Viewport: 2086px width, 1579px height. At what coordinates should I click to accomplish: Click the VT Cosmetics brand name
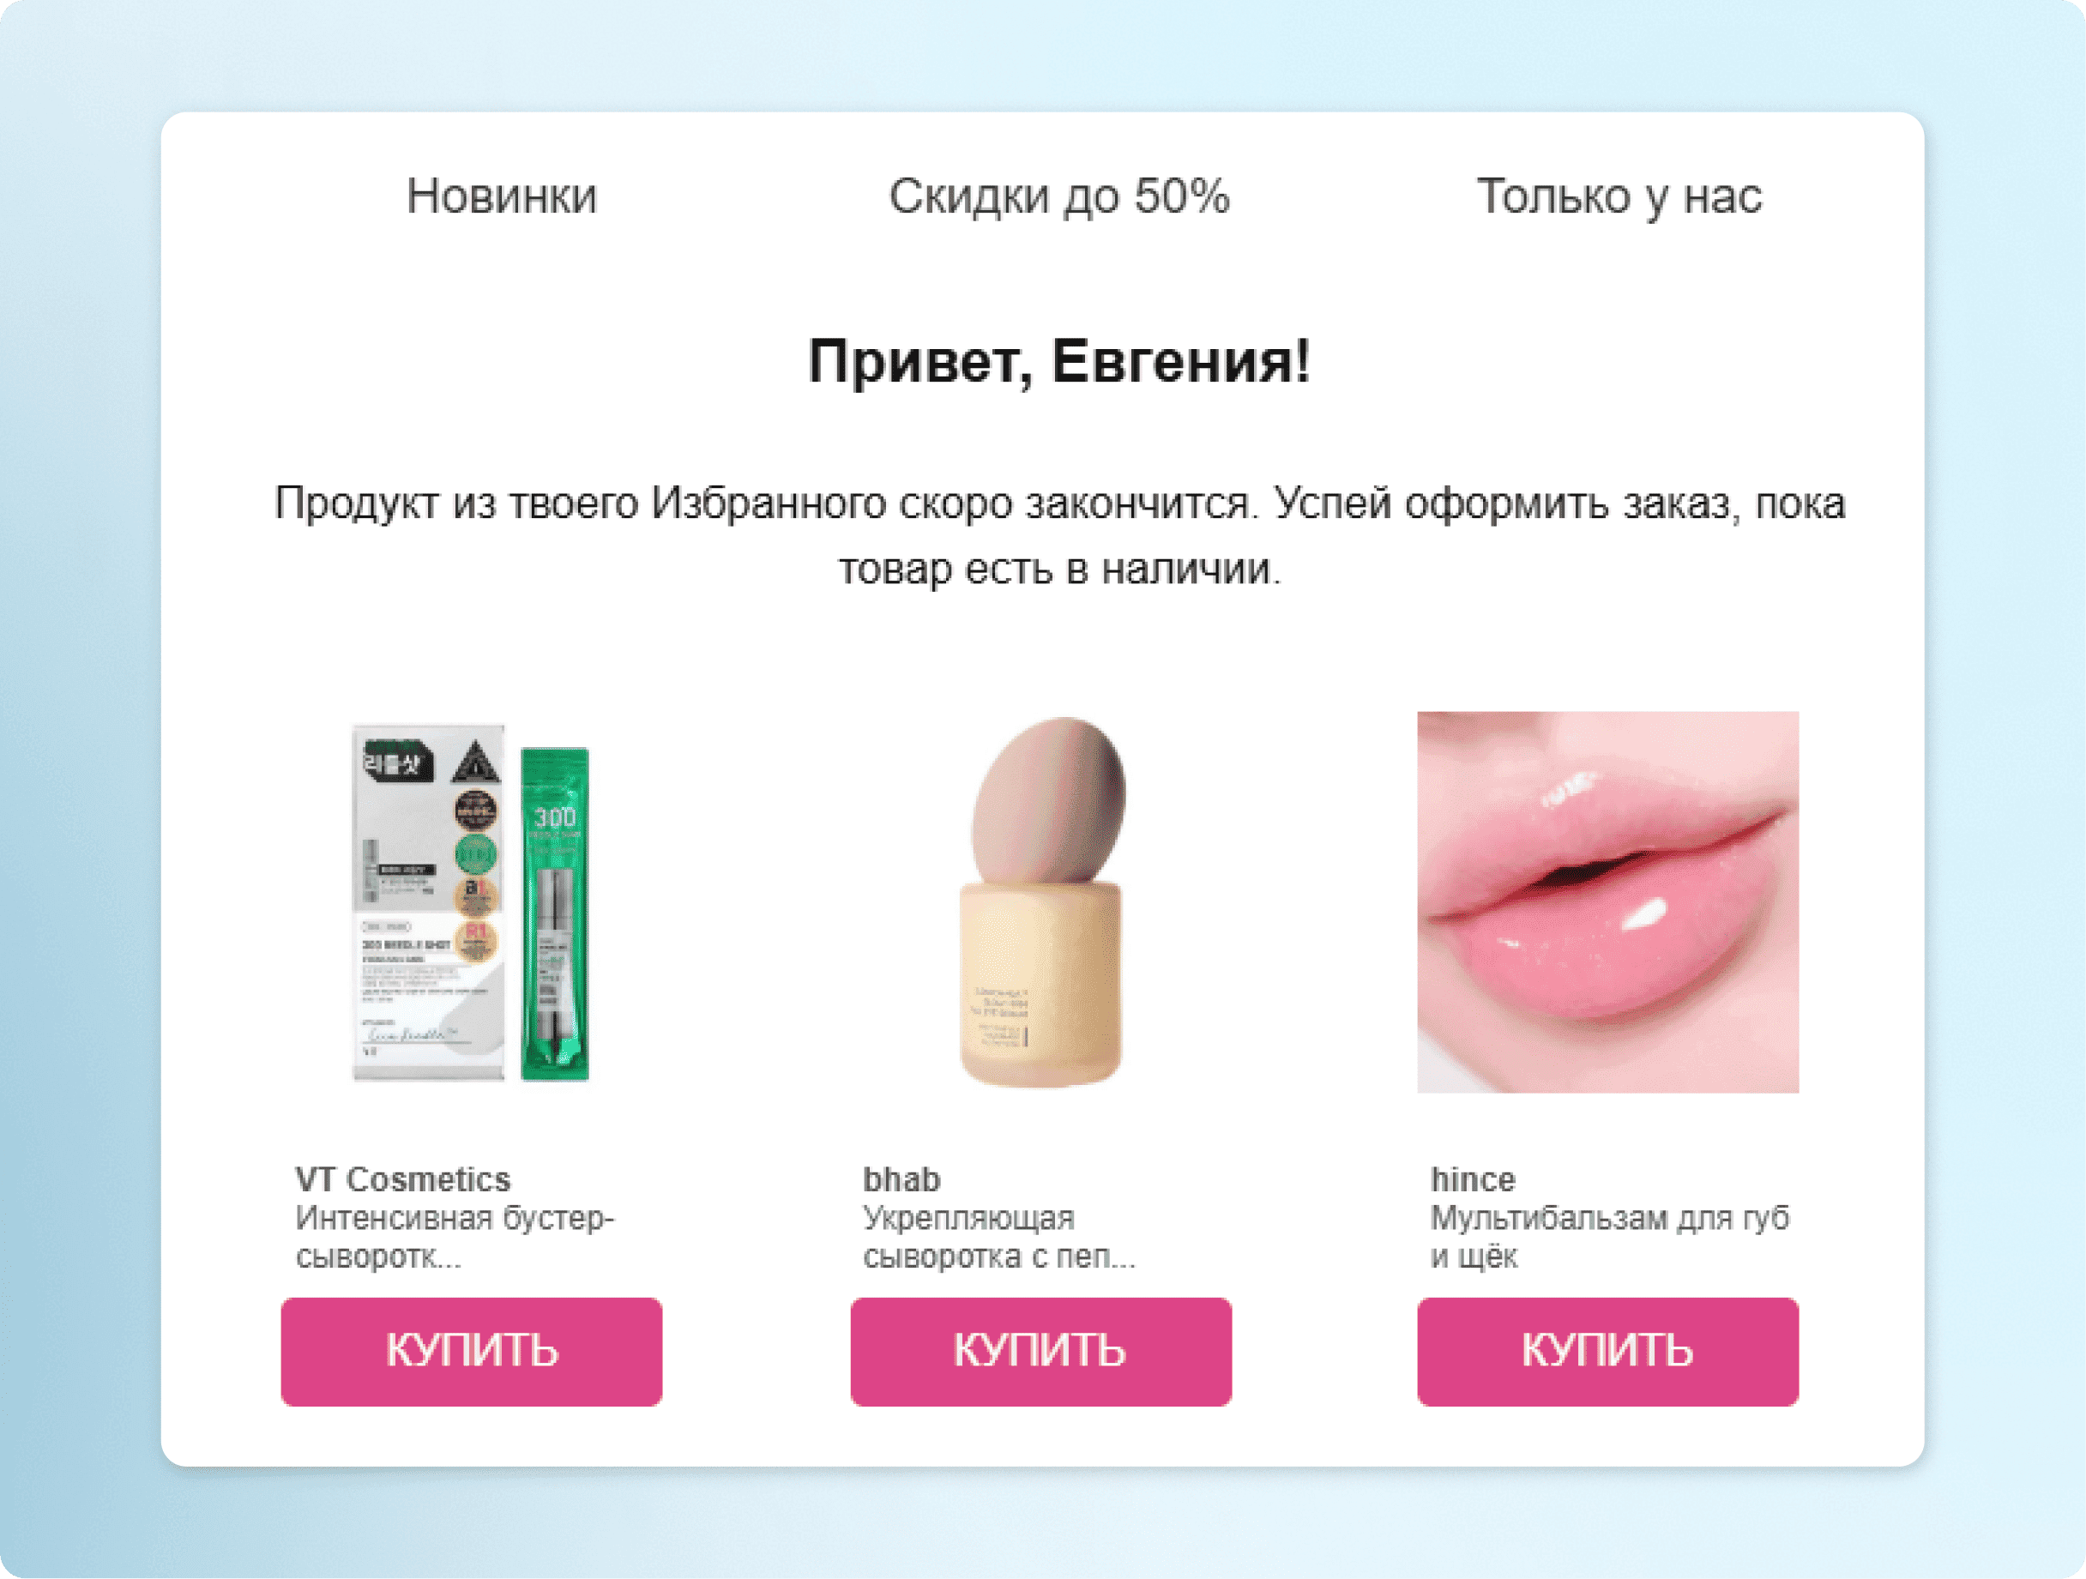402,1180
